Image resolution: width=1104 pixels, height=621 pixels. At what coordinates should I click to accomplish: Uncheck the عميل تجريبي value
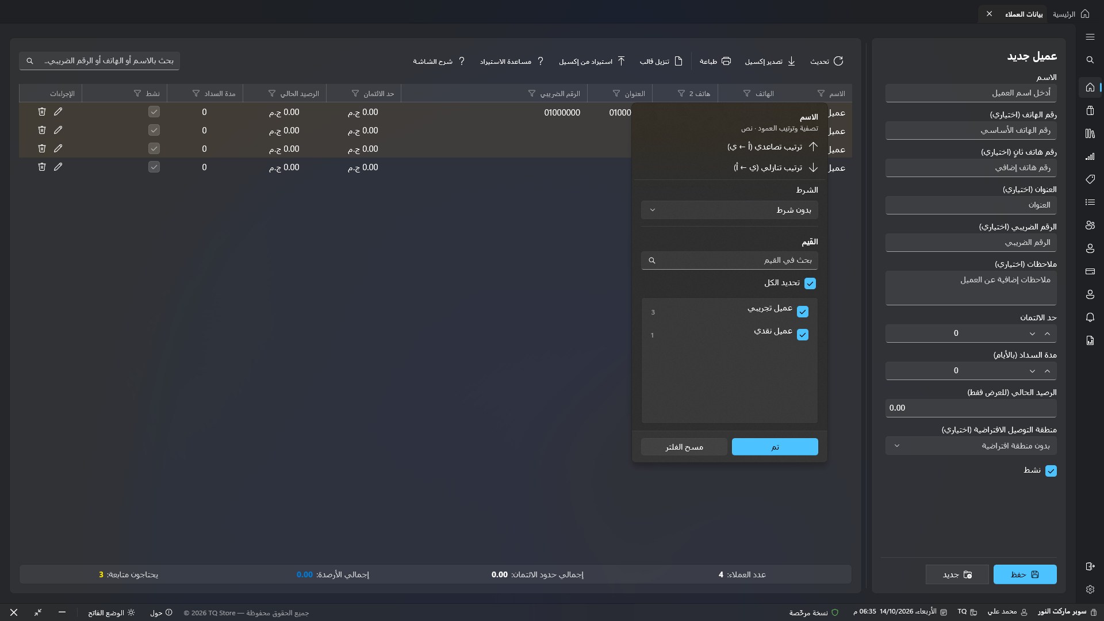coord(803,312)
